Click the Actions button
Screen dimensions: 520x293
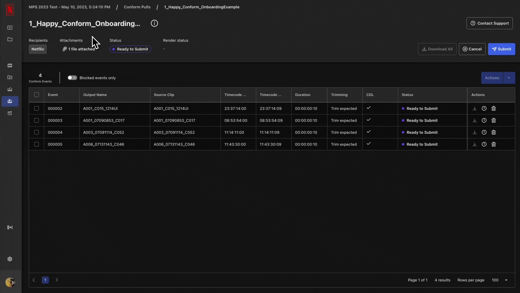coord(492,78)
